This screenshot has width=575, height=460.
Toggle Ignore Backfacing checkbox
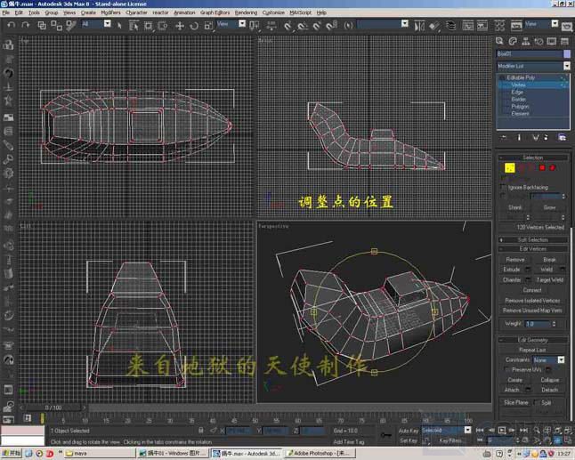coord(503,188)
